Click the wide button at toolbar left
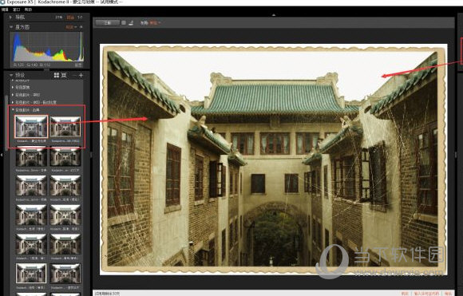The width and height of the screenshot is (463, 296). coord(108,22)
